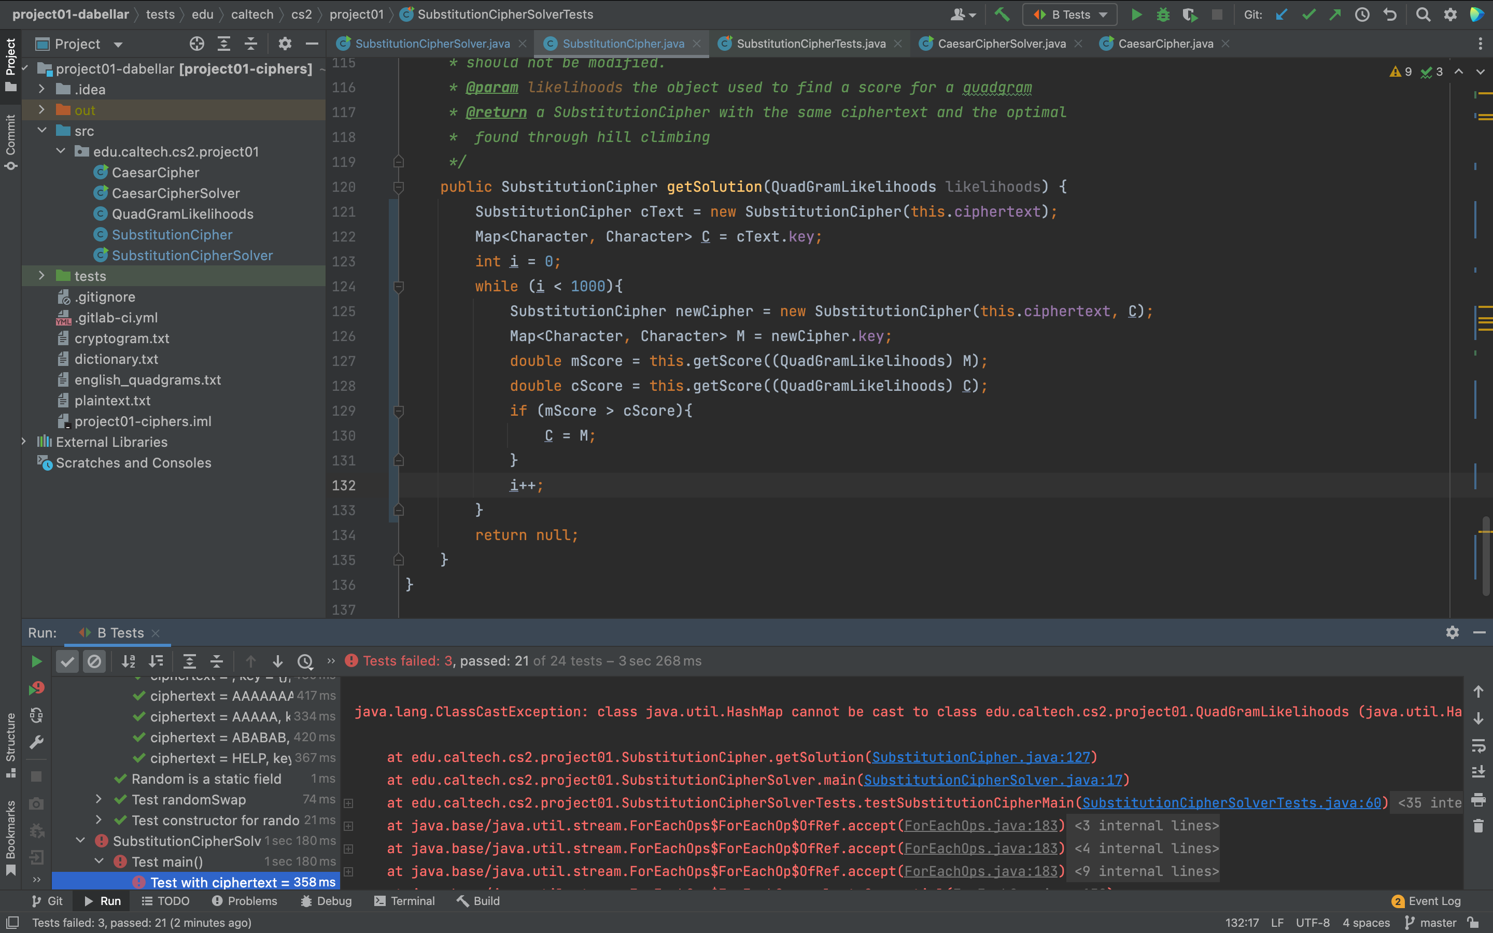Viewport: 1493px width, 933px height.
Task: Switch to SubstitutionCipherTests.java tab
Action: (x=810, y=44)
